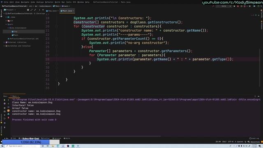
Task: Locate current file in Project tree
Action: click(28, 10)
